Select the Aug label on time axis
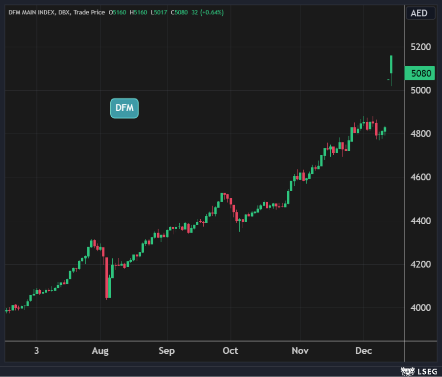Image resolution: width=442 pixels, height=377 pixels. [x=100, y=351]
